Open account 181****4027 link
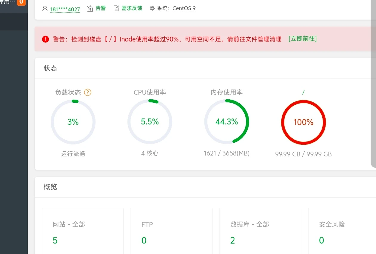 [65, 9]
